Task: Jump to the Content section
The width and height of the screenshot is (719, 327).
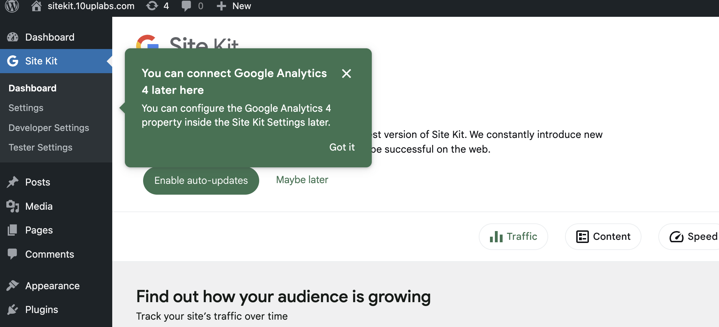Action: pyautogui.click(x=603, y=237)
